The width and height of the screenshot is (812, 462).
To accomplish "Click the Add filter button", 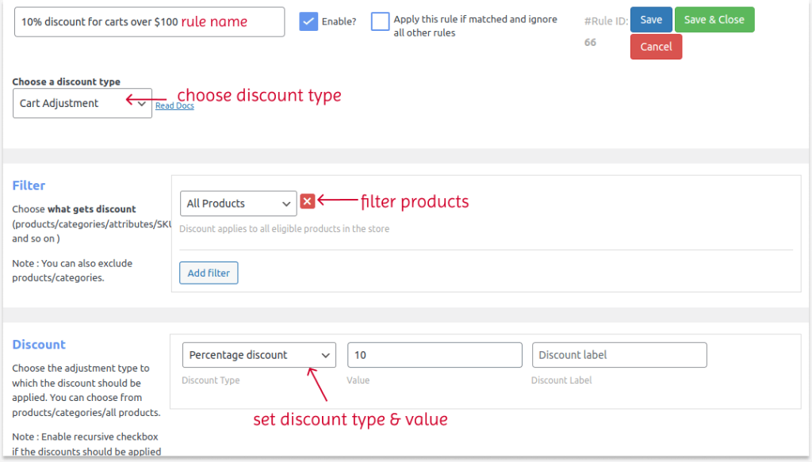I will tap(208, 273).
